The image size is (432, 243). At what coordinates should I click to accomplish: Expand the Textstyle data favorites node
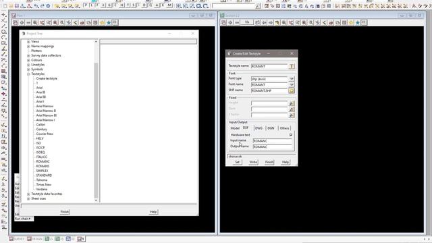[28, 194]
